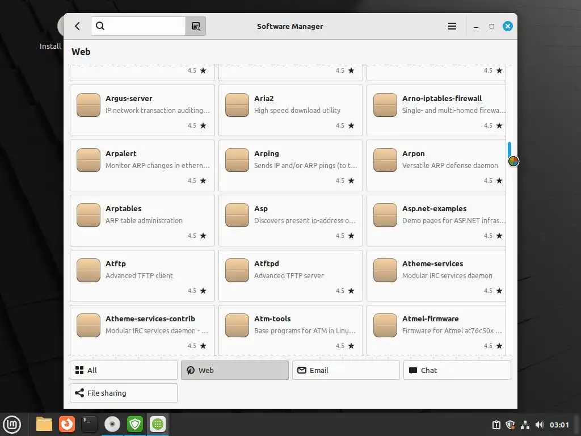Click the Arping title text
This screenshot has height=436, width=581.
[267, 153]
